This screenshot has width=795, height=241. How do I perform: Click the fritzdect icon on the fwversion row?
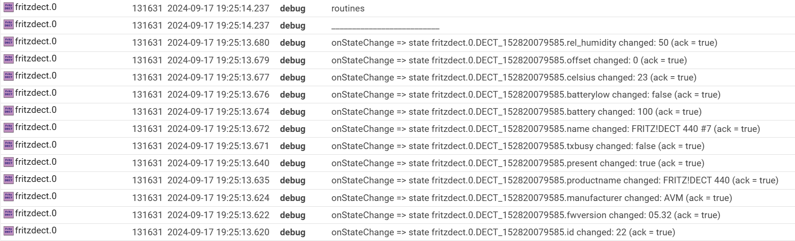pos(8,213)
